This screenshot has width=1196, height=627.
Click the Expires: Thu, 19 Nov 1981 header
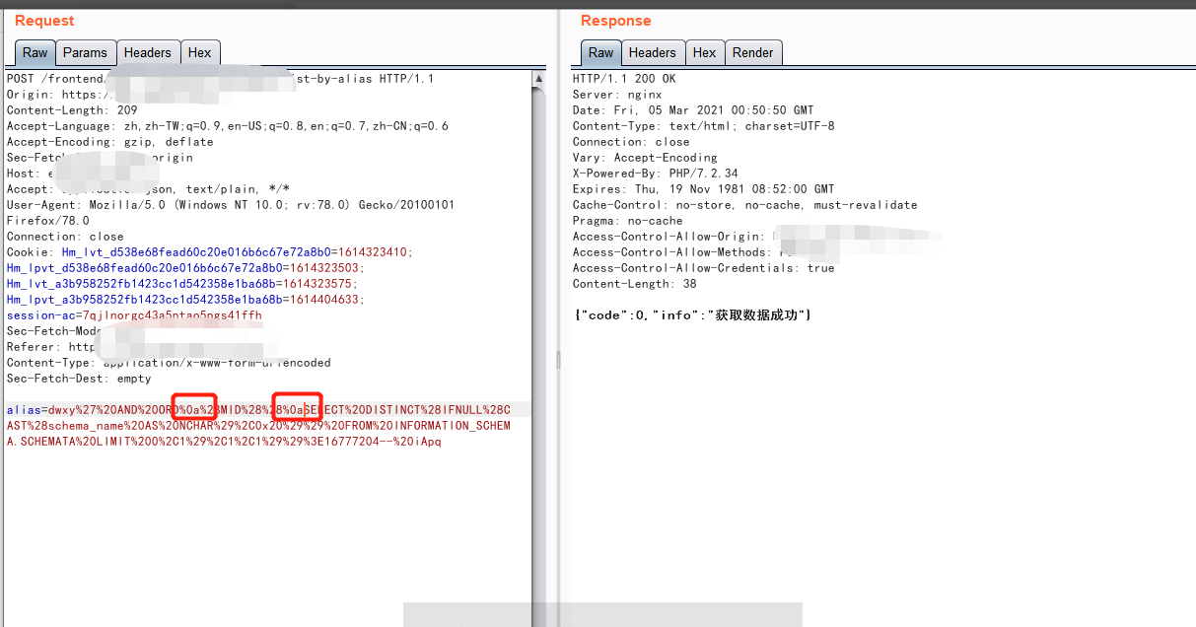(x=703, y=189)
